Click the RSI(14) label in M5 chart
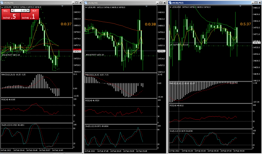 (x=92, y=100)
